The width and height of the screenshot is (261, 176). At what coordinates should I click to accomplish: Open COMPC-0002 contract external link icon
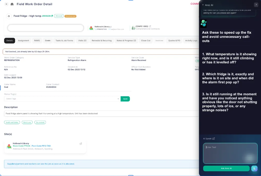(x=150, y=26)
